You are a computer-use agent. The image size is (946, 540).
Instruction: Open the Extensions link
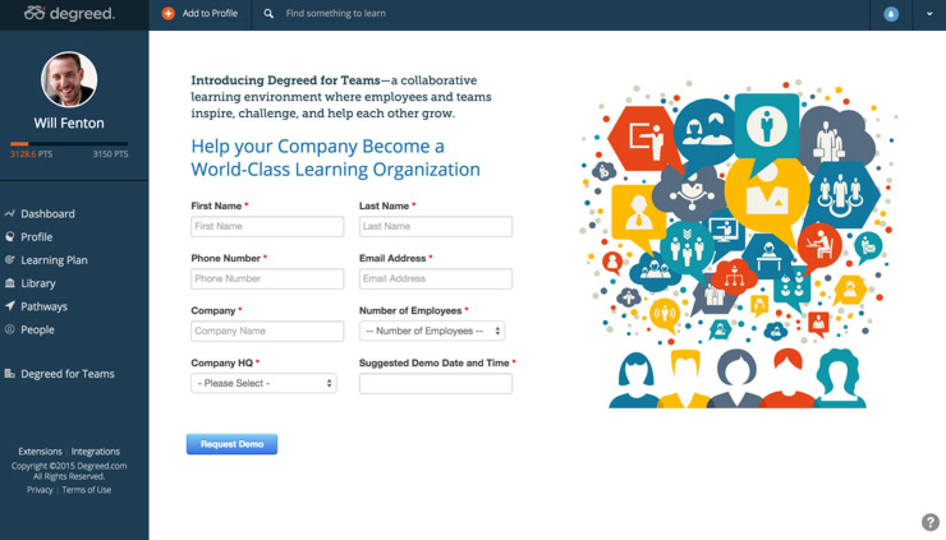(x=40, y=451)
